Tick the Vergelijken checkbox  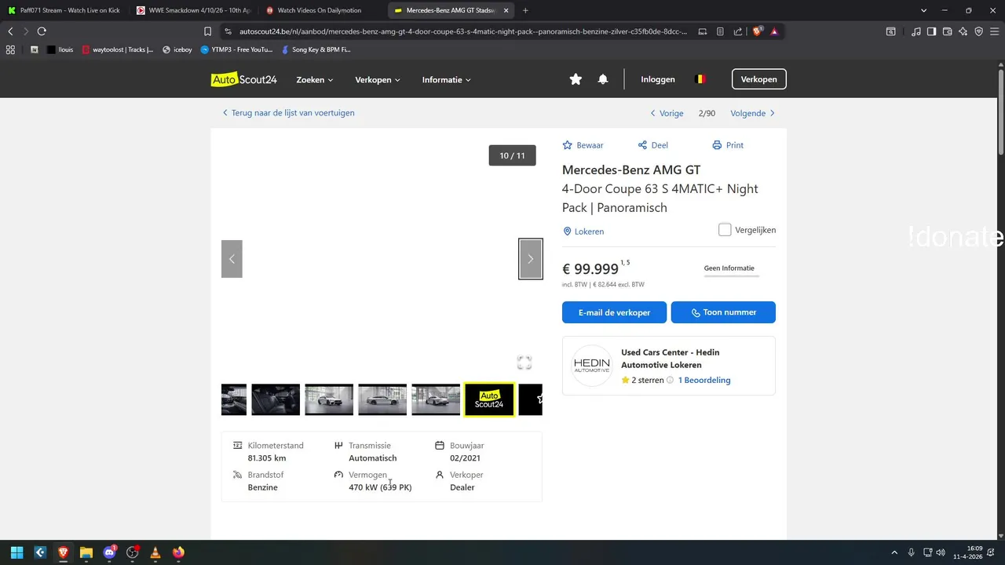tap(725, 230)
